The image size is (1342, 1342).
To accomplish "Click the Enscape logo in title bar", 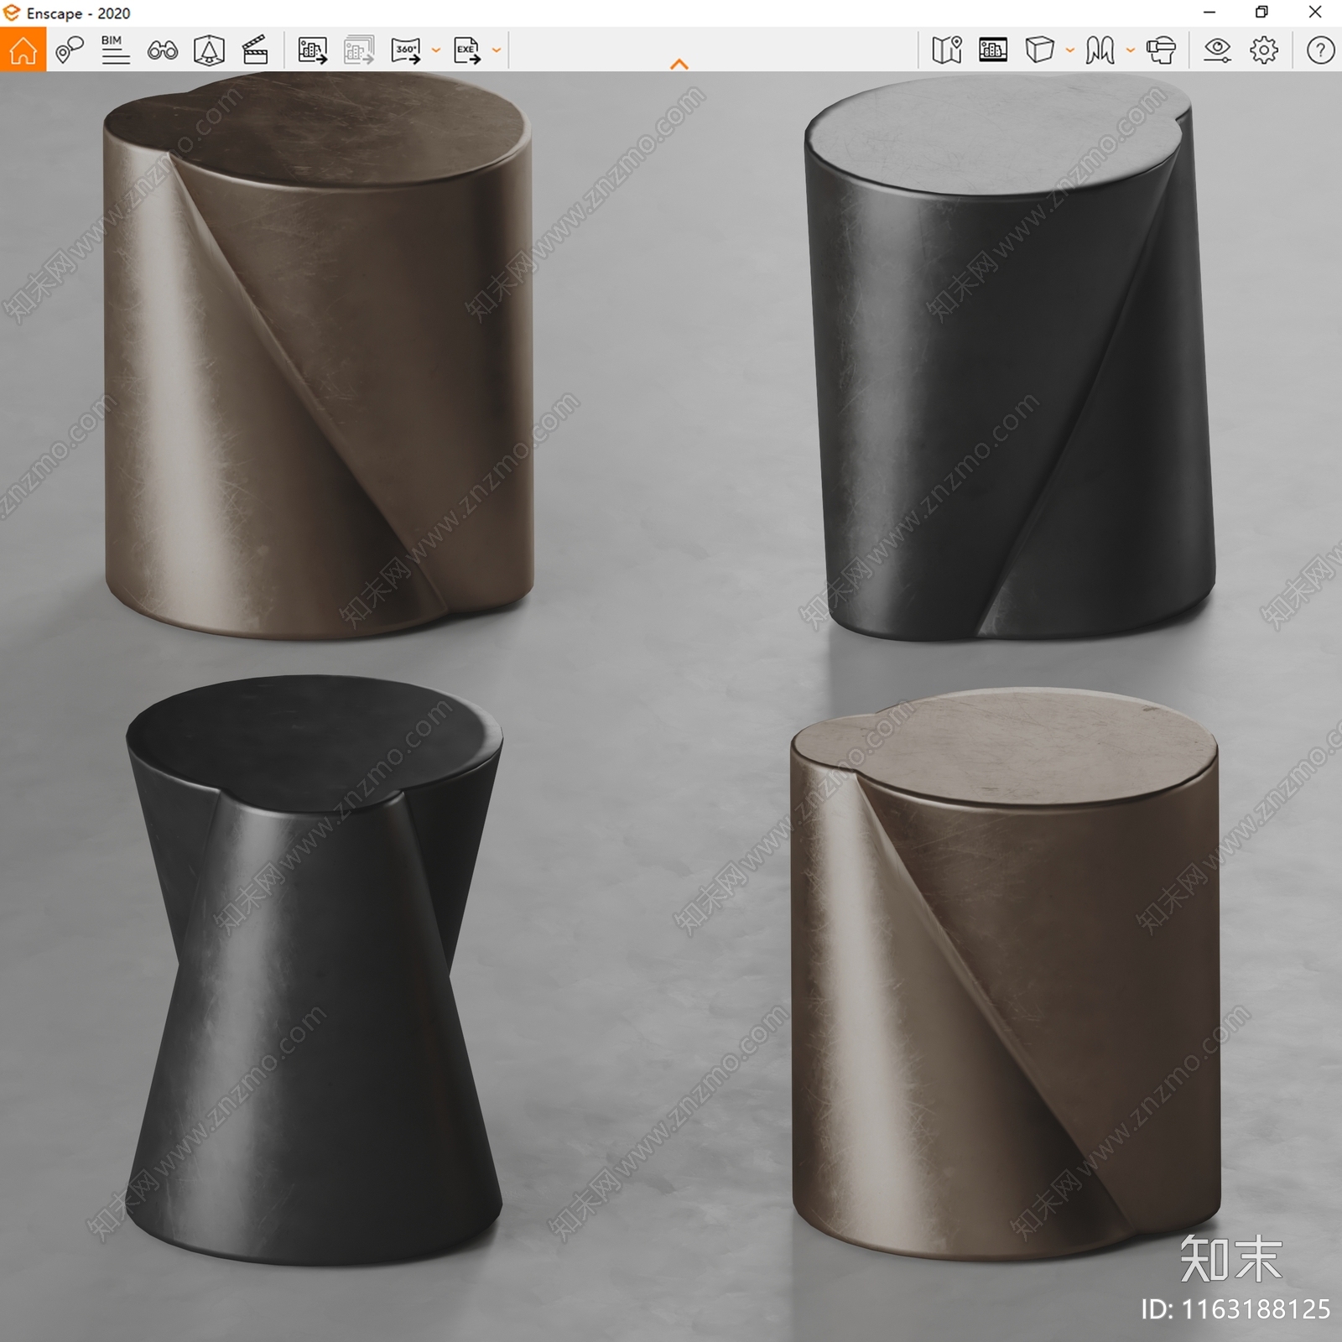I will [x=12, y=13].
